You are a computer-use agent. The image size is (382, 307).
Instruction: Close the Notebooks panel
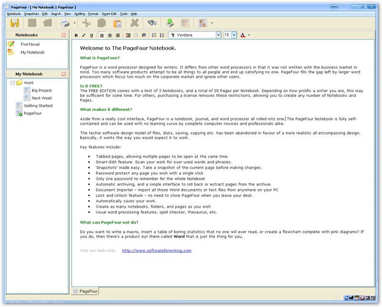click(x=64, y=35)
